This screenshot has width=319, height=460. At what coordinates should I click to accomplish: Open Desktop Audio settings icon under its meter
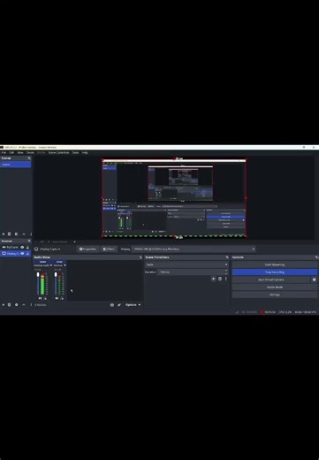point(45,298)
